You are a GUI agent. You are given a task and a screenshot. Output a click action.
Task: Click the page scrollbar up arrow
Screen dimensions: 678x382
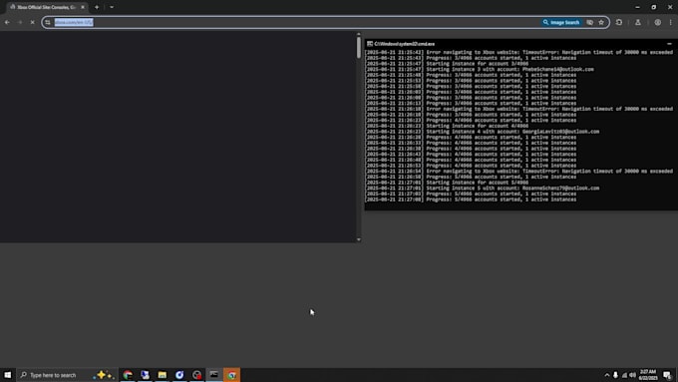(x=359, y=34)
